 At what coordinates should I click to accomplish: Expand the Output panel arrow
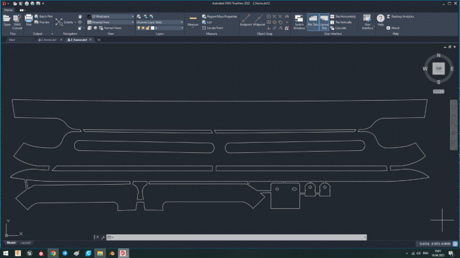[x=52, y=34]
